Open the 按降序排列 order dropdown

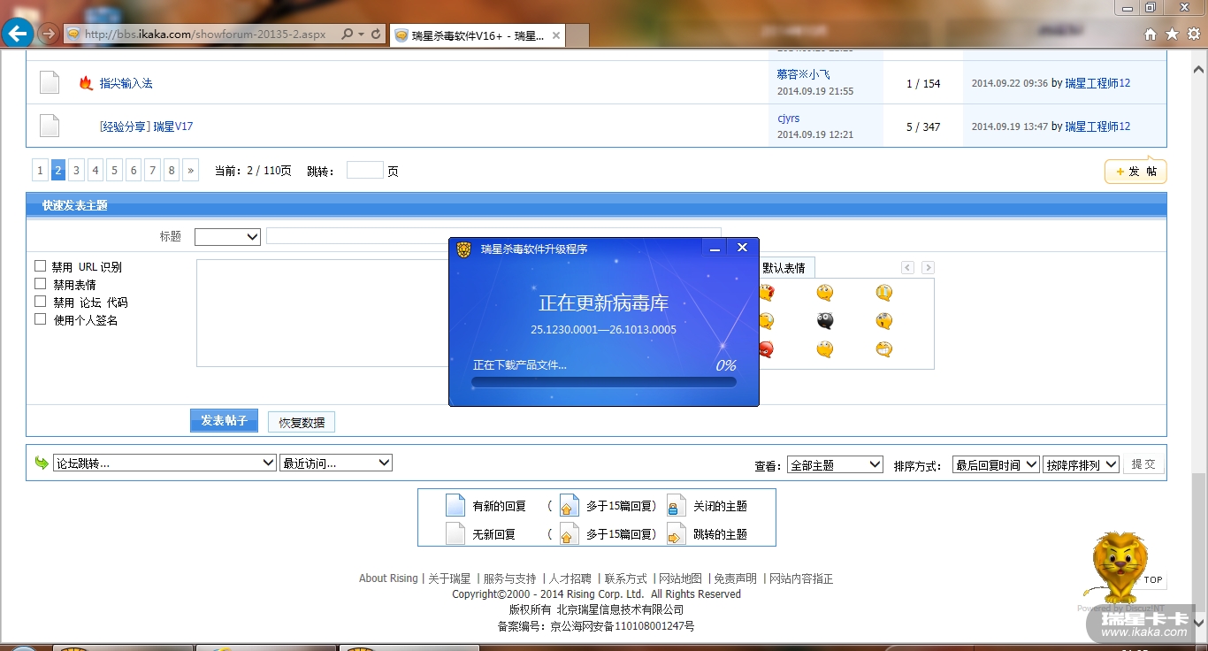pyautogui.click(x=1082, y=464)
